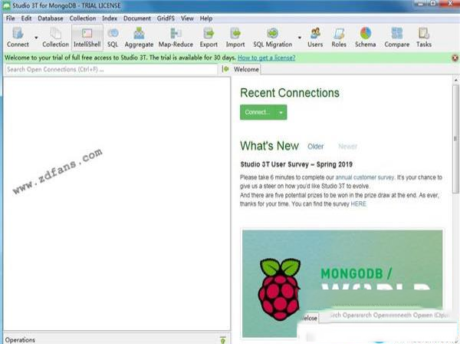460x344 pixels.
Task: Click the Connect toolbar icon
Action: tap(18, 38)
